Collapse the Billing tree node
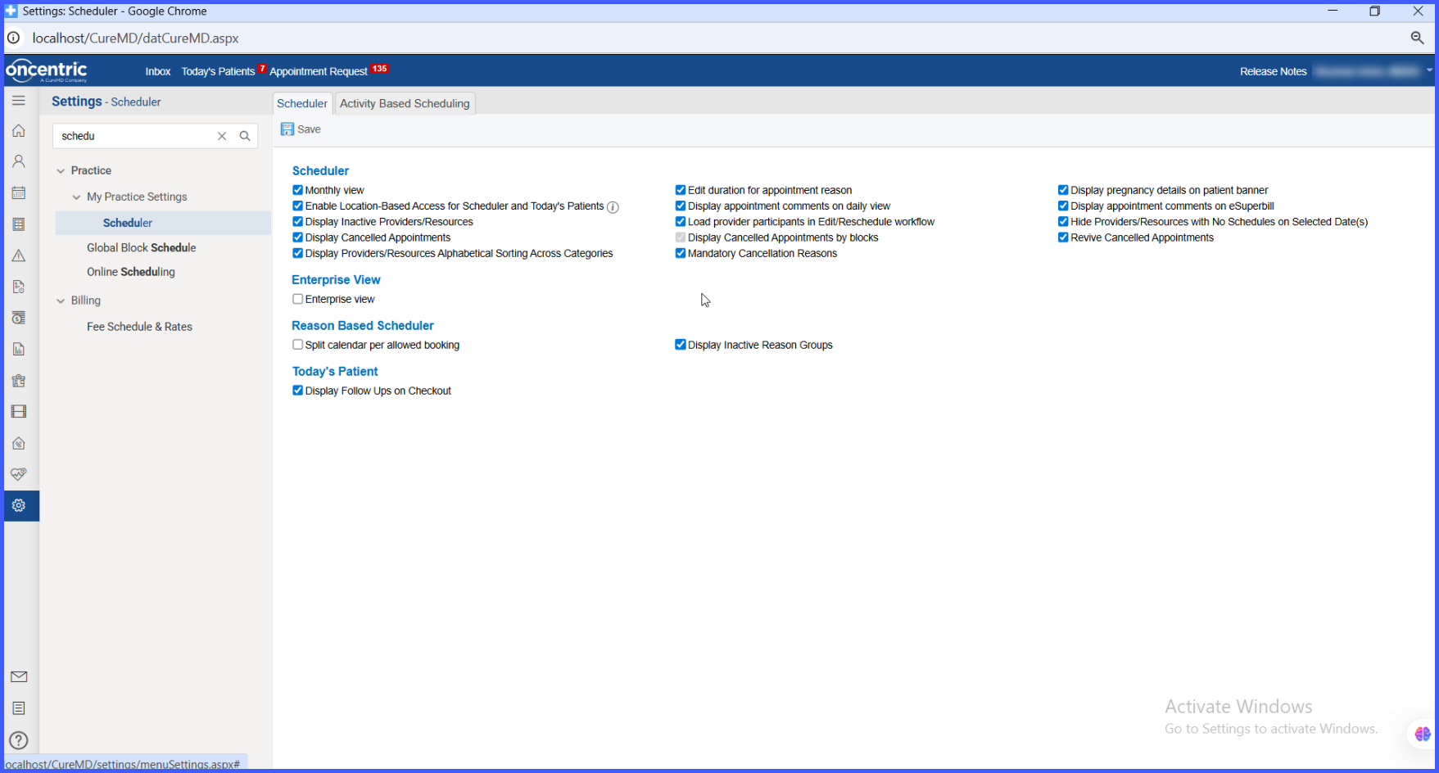Viewport: 1439px width, 773px height. pyautogui.click(x=61, y=301)
